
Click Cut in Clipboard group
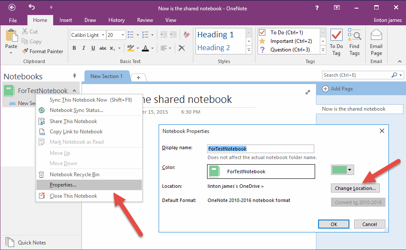tap(30, 31)
